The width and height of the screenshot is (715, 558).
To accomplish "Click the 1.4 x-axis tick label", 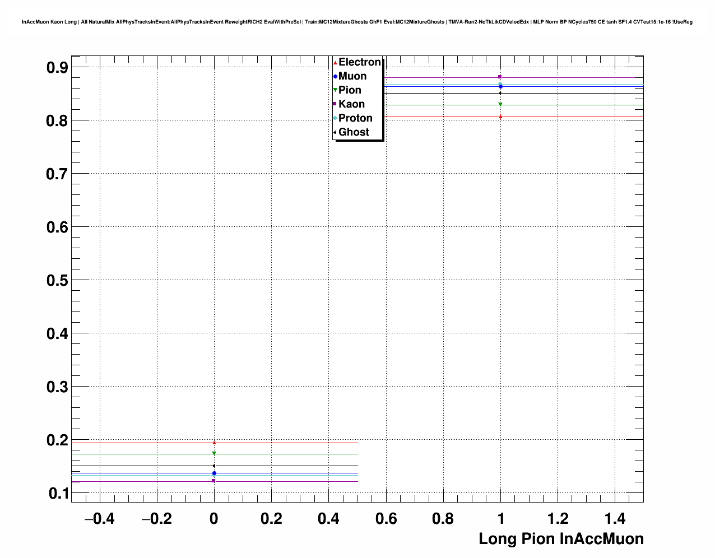I will pyautogui.click(x=615, y=519).
